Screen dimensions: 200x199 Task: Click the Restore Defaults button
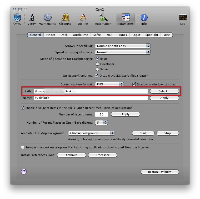point(160,172)
